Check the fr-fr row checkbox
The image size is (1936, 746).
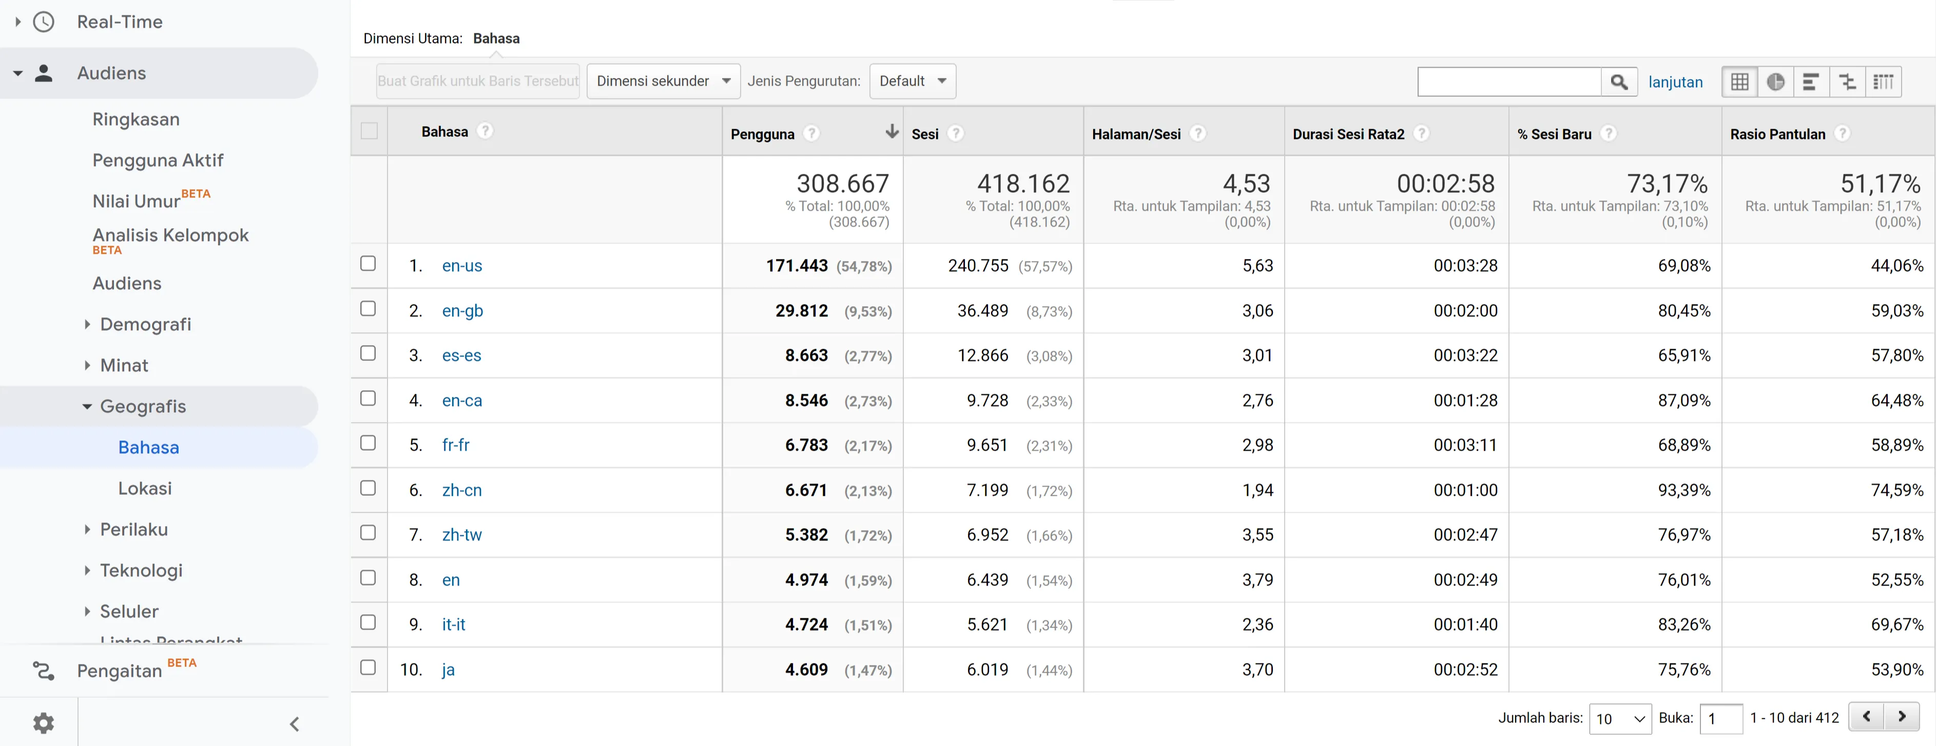point(369,443)
